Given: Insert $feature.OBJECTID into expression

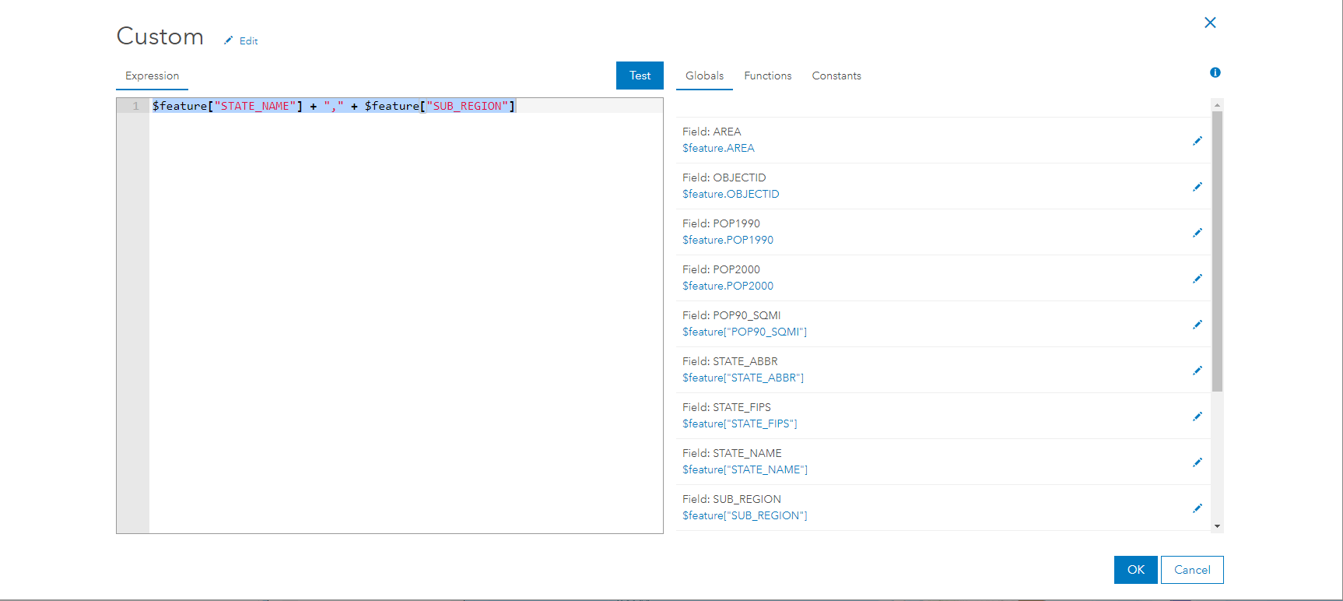Looking at the screenshot, I should (x=731, y=194).
